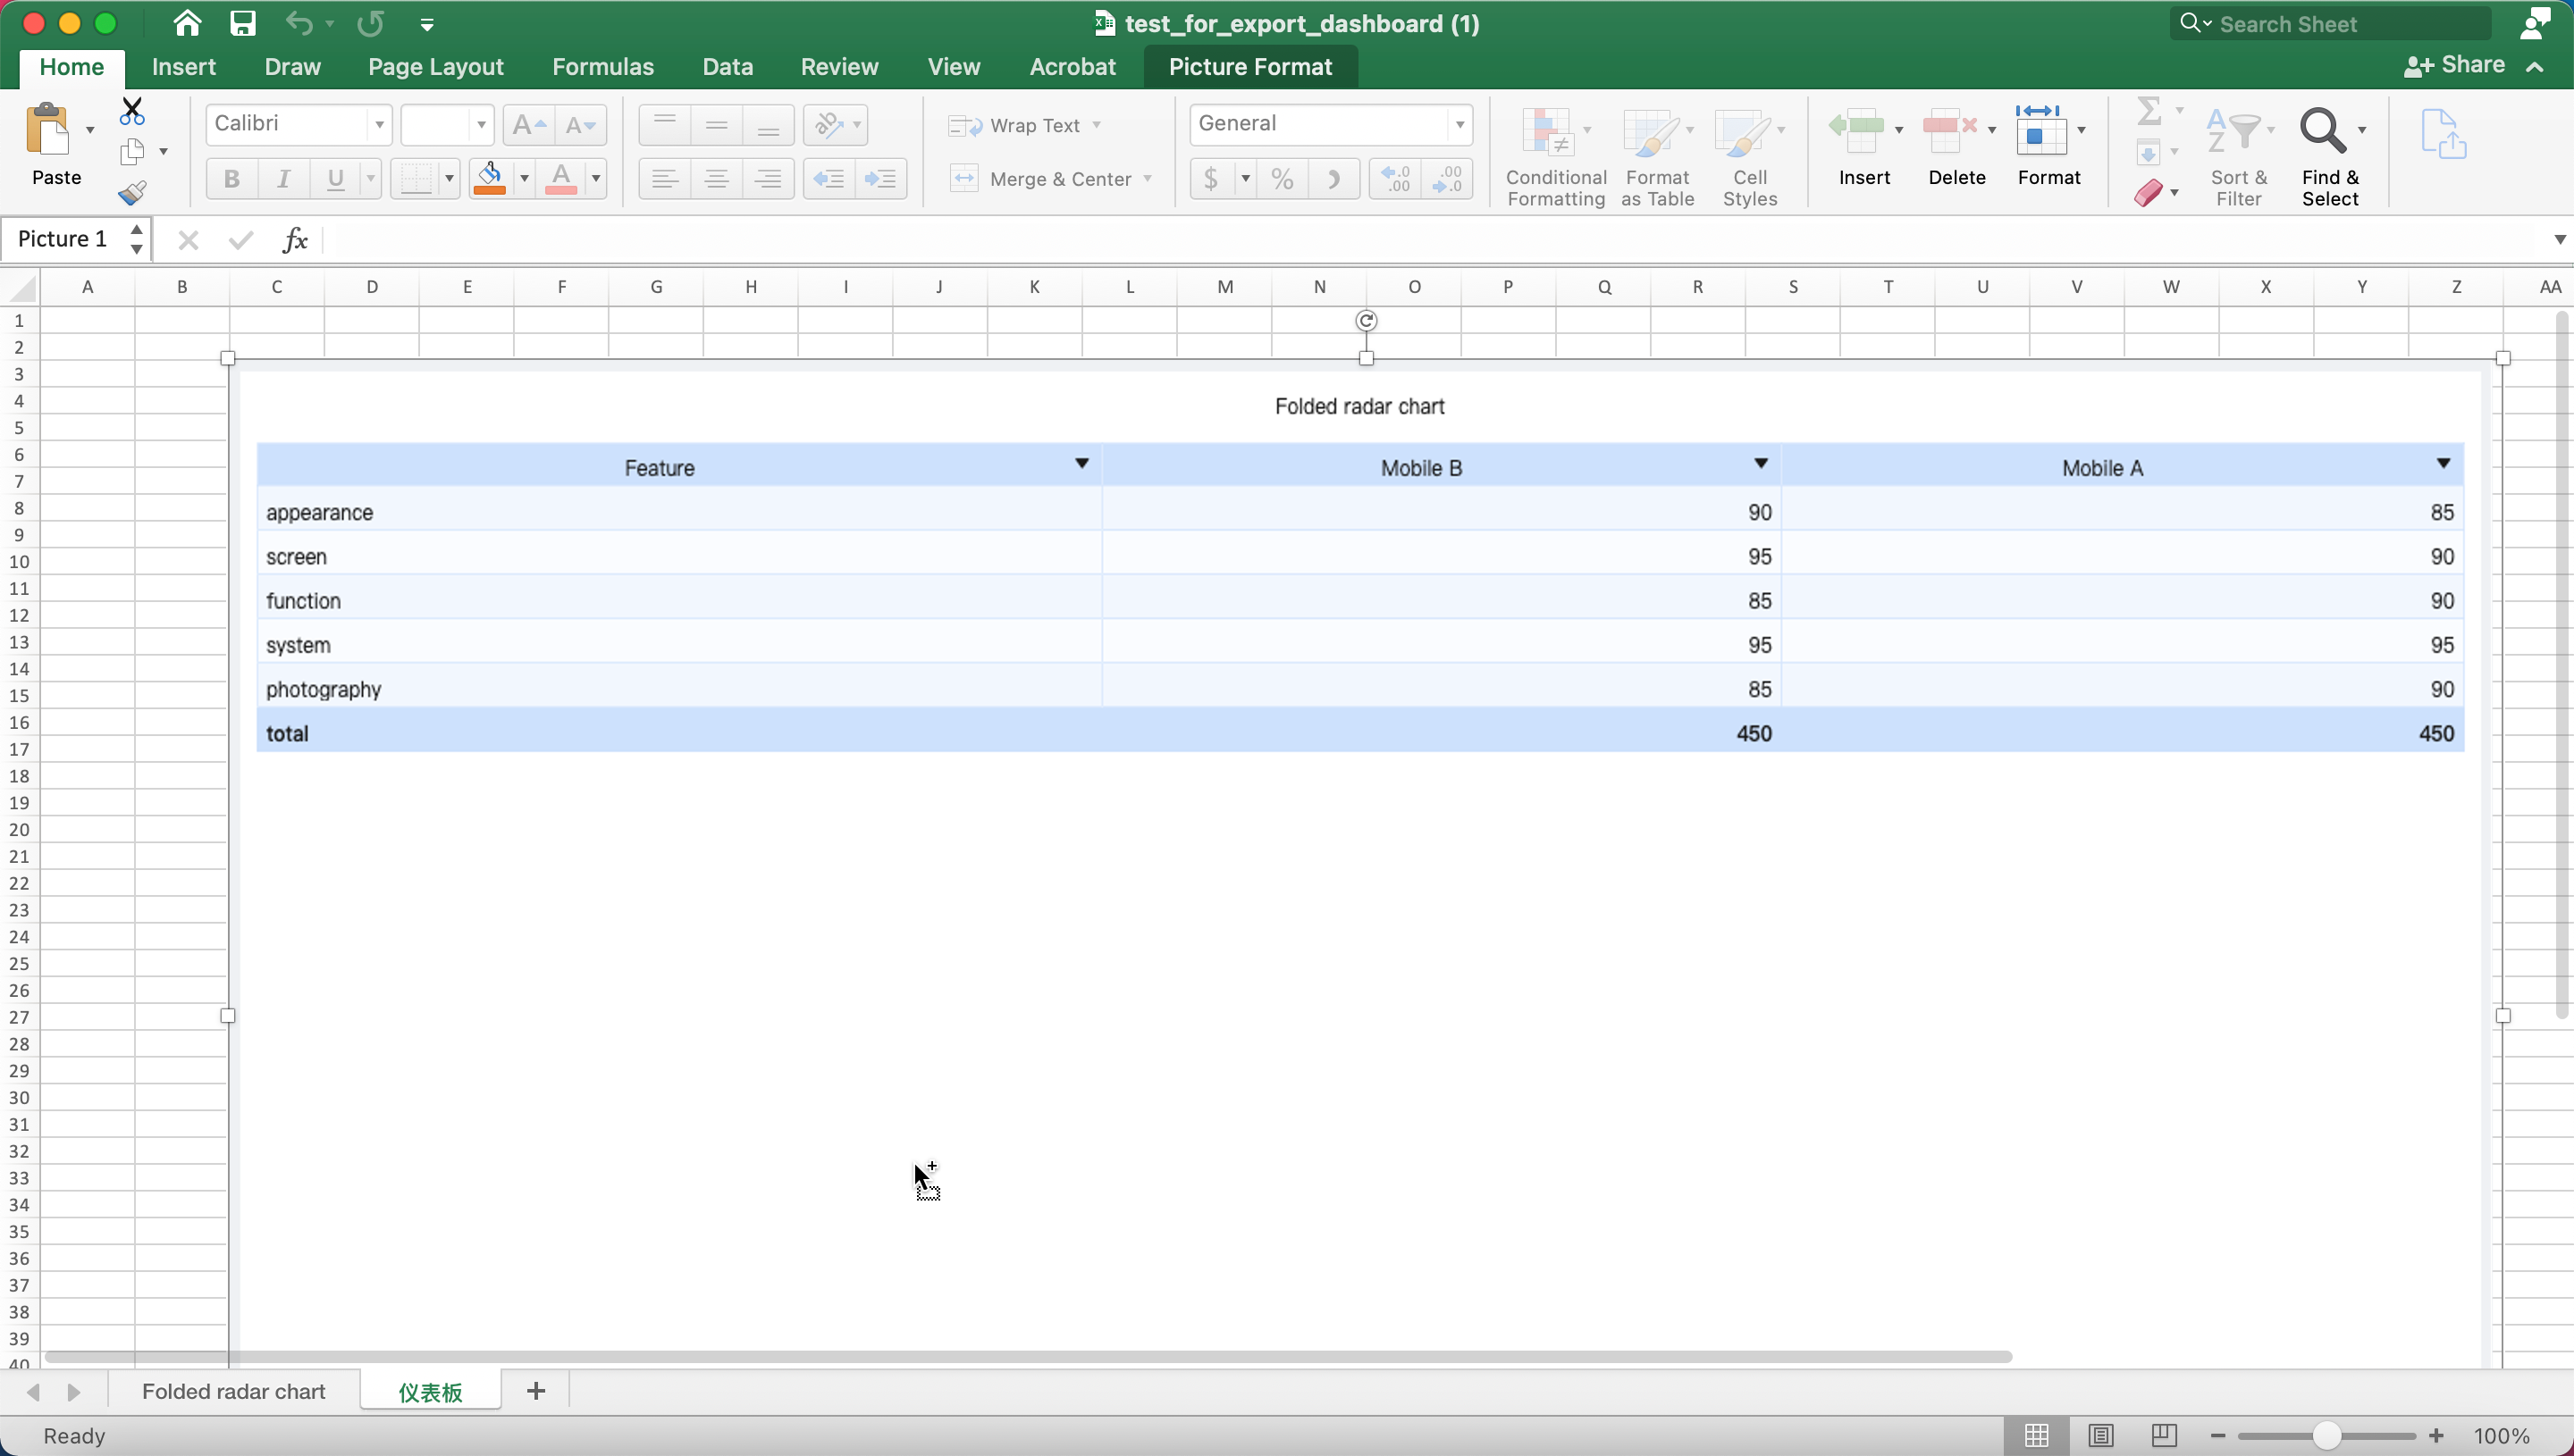Switch to the 仪表板 sheet tab
The width and height of the screenshot is (2574, 1456).
pos(430,1391)
